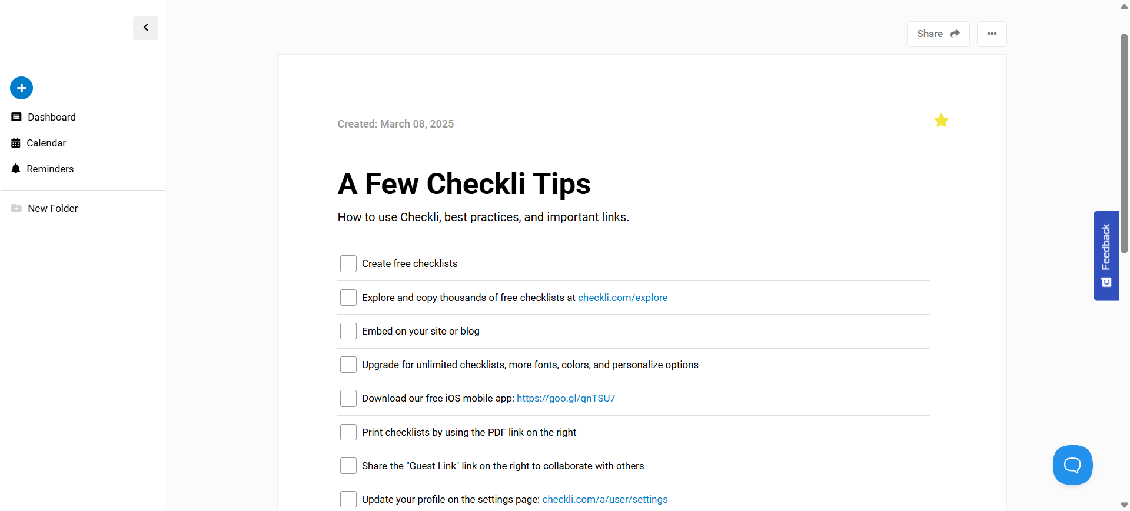The width and height of the screenshot is (1130, 511).
Task: Open the Feedback tab on the right edge
Action: click(x=1106, y=255)
